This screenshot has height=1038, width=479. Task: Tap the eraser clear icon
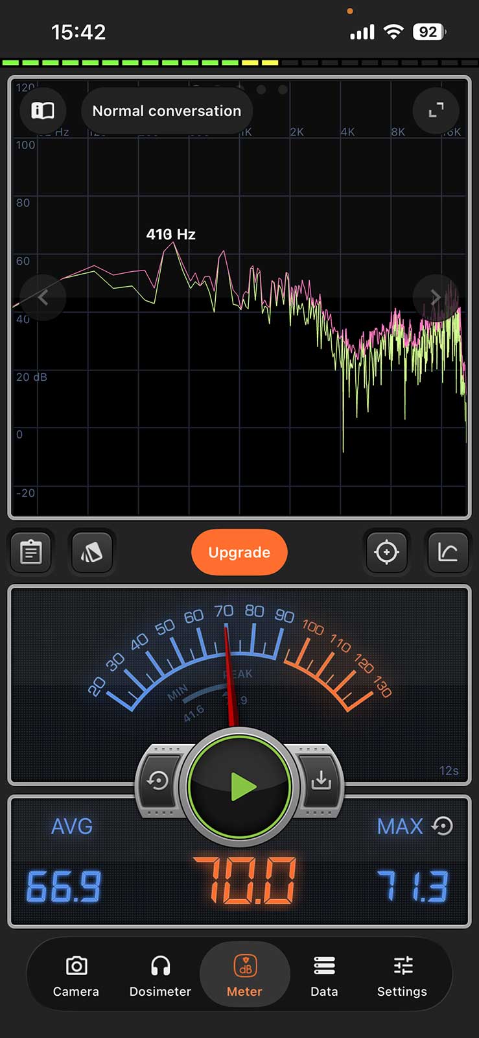91,552
